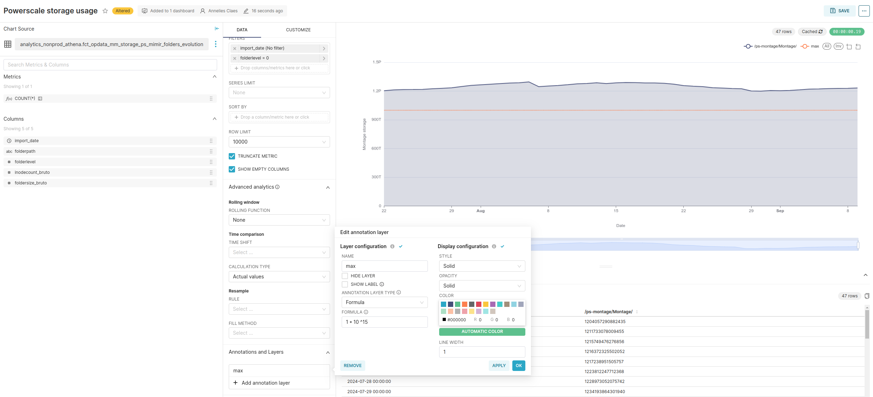Open the top-right ellipsis actions menu

864,11
